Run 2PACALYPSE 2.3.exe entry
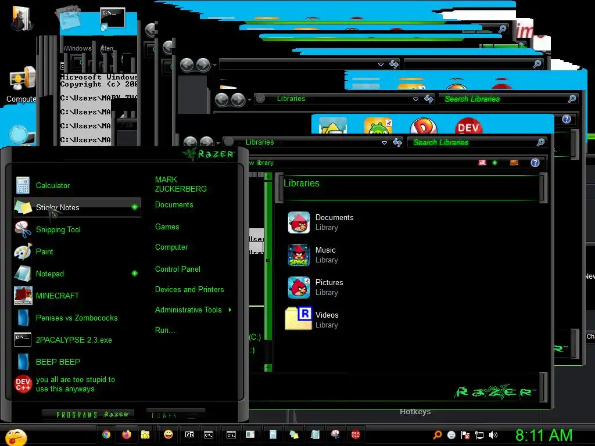 click(77, 340)
